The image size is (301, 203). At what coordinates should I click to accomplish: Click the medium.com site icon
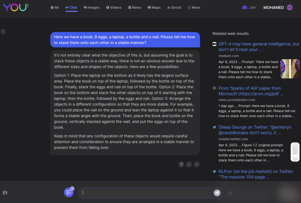click(214, 44)
